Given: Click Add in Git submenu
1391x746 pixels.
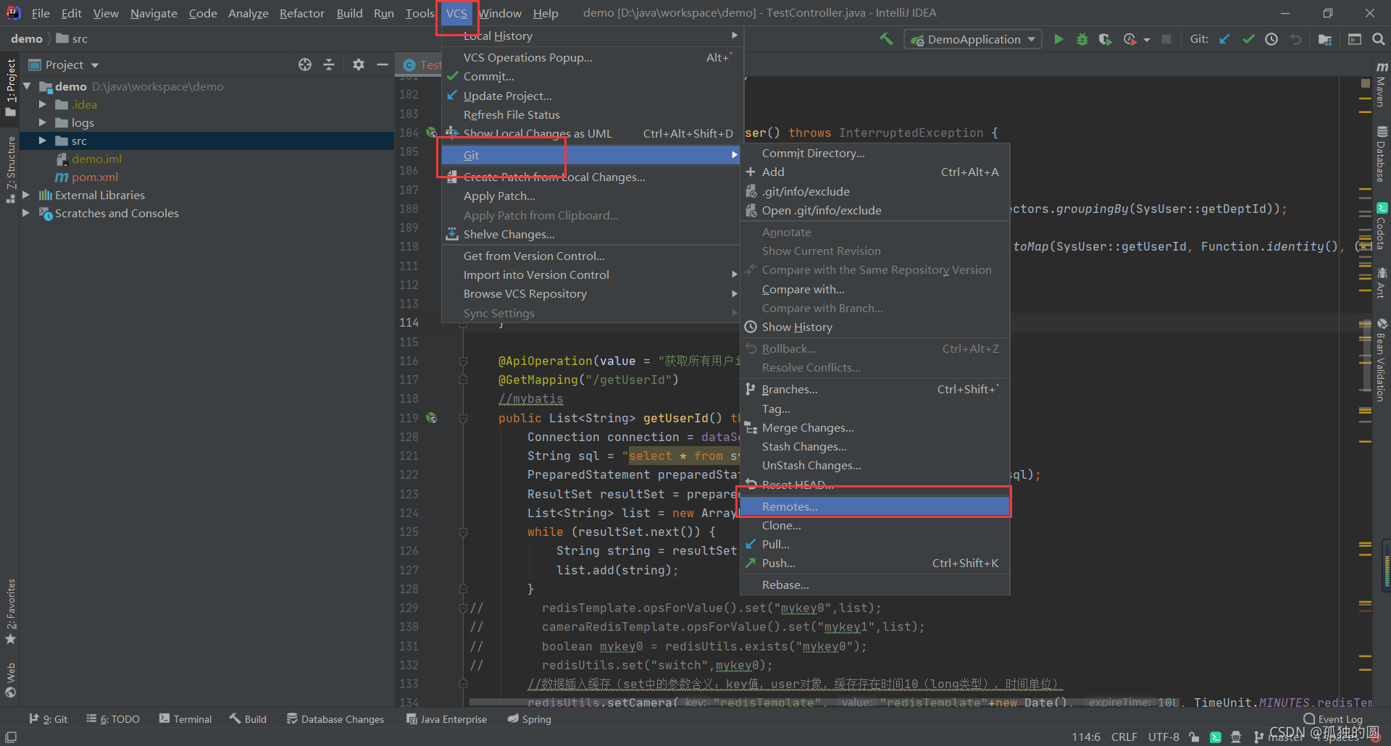Looking at the screenshot, I should (x=874, y=172).
